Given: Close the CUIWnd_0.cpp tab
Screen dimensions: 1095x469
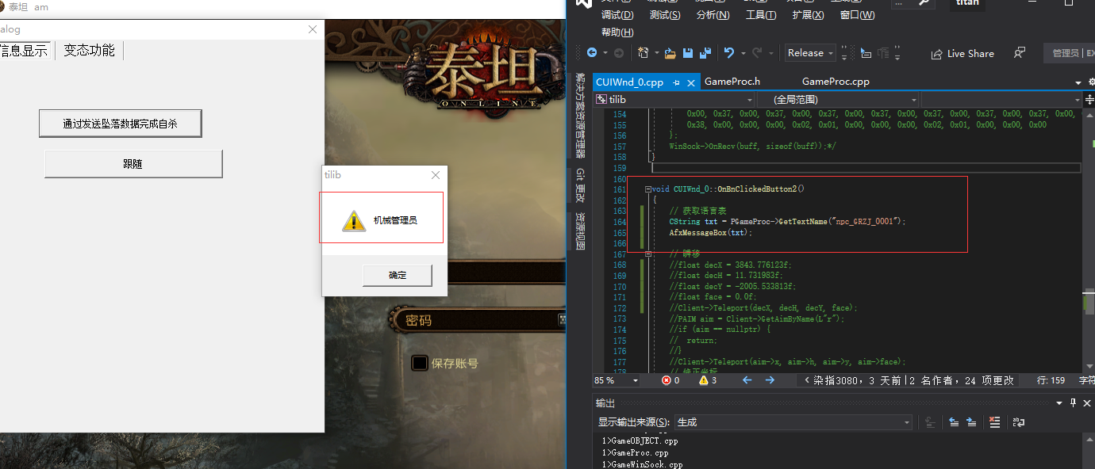Looking at the screenshot, I should pyautogui.click(x=690, y=82).
